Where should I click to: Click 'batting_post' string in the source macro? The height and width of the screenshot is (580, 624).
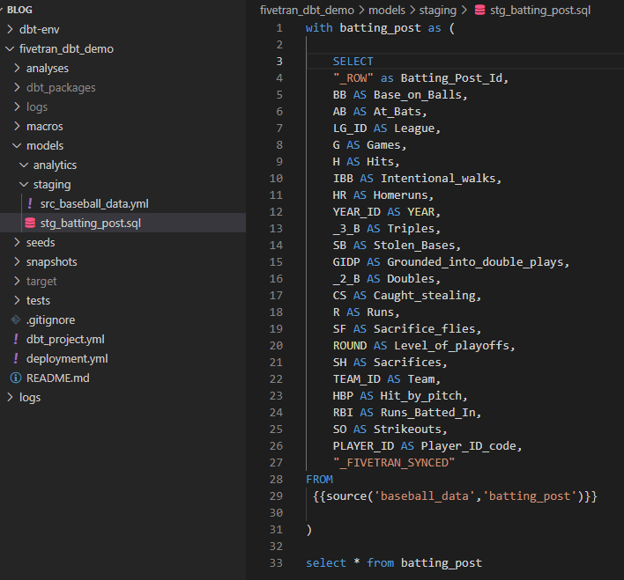[x=530, y=496]
